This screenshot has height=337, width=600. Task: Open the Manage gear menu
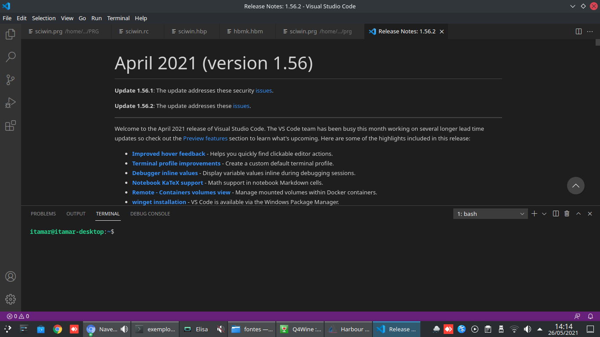click(x=11, y=299)
